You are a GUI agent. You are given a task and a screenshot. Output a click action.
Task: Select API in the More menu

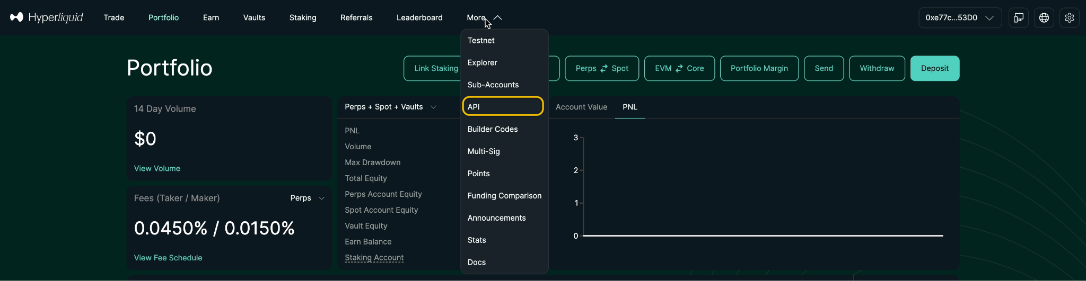coord(503,106)
